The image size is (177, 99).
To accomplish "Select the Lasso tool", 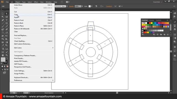I will (7, 17).
